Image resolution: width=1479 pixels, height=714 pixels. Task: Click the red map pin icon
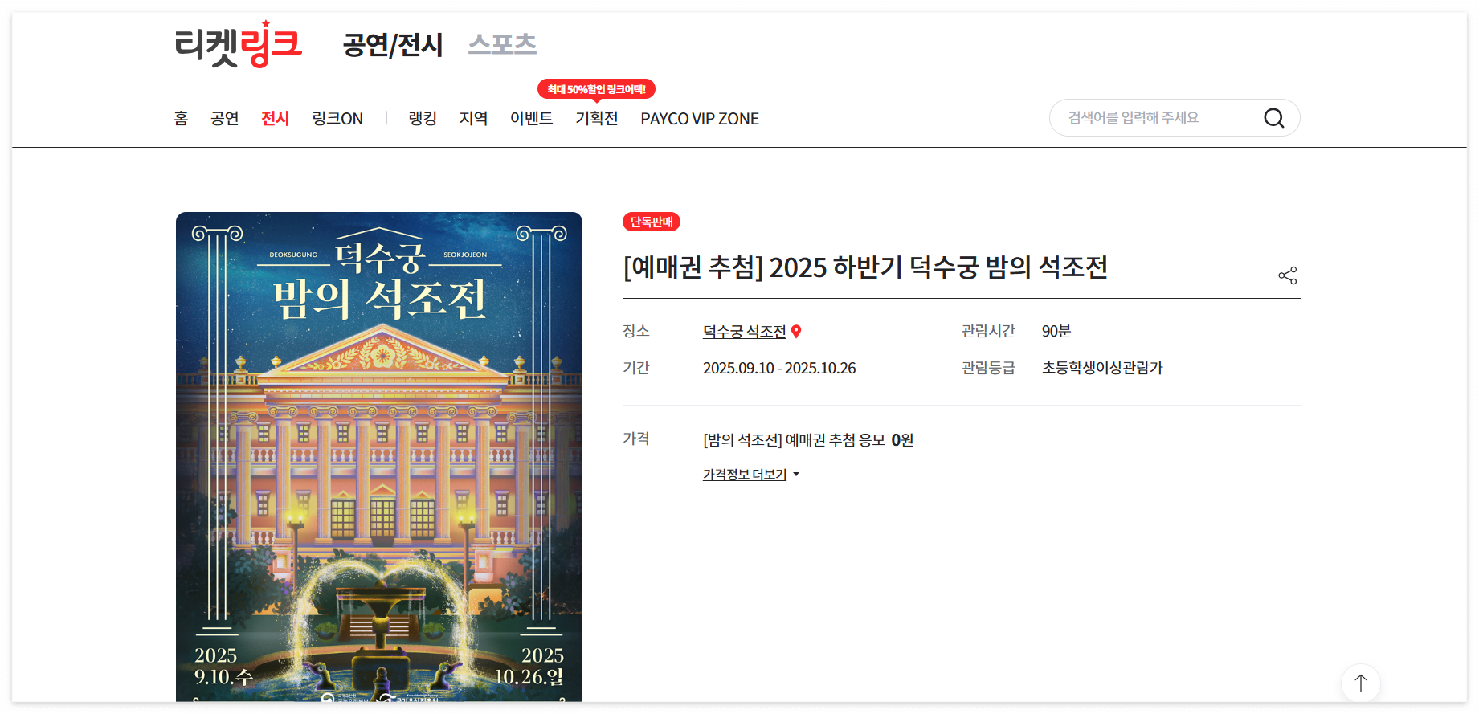(x=796, y=332)
